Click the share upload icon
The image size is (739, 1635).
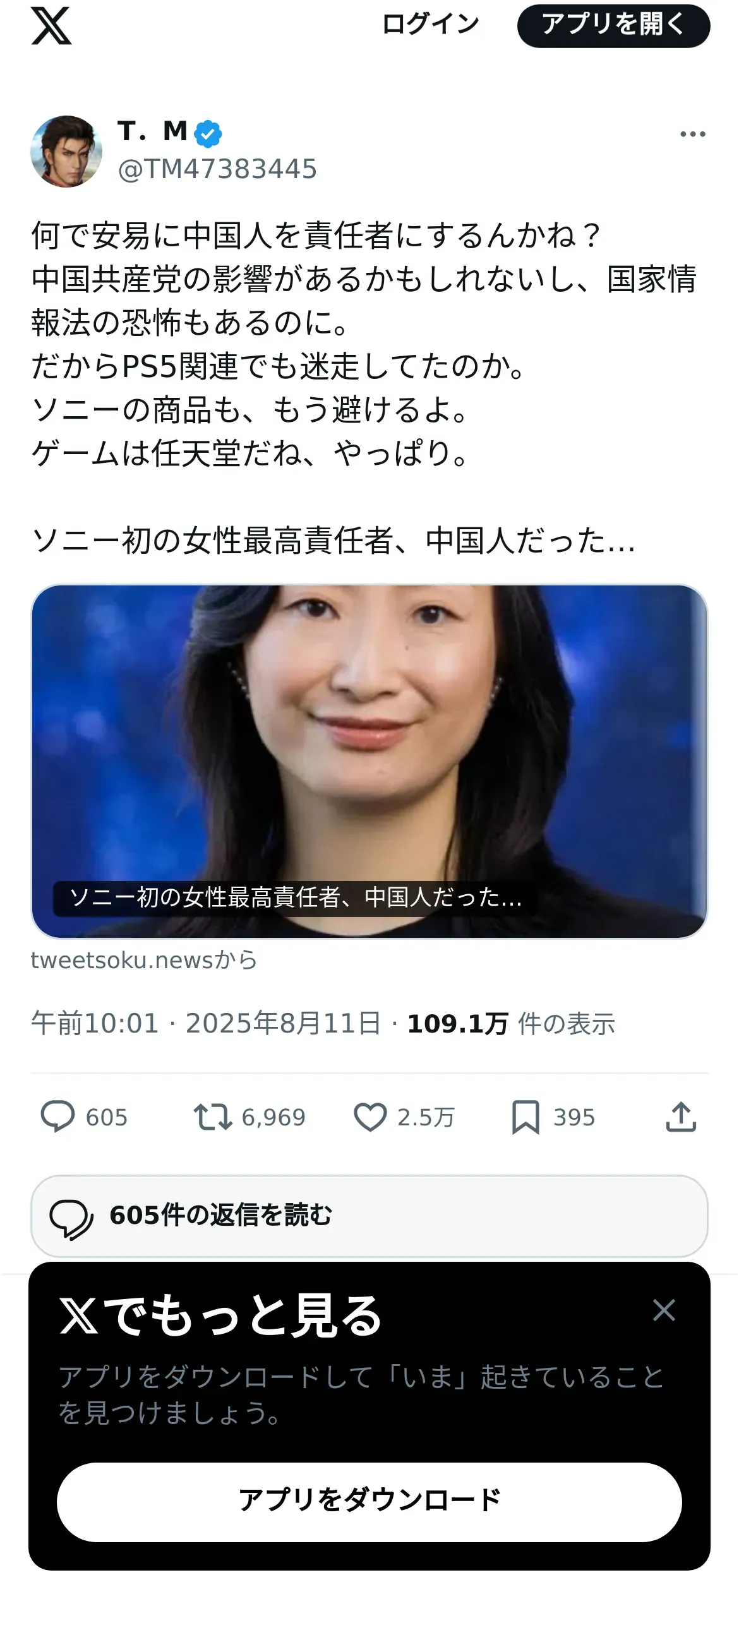click(x=682, y=1117)
